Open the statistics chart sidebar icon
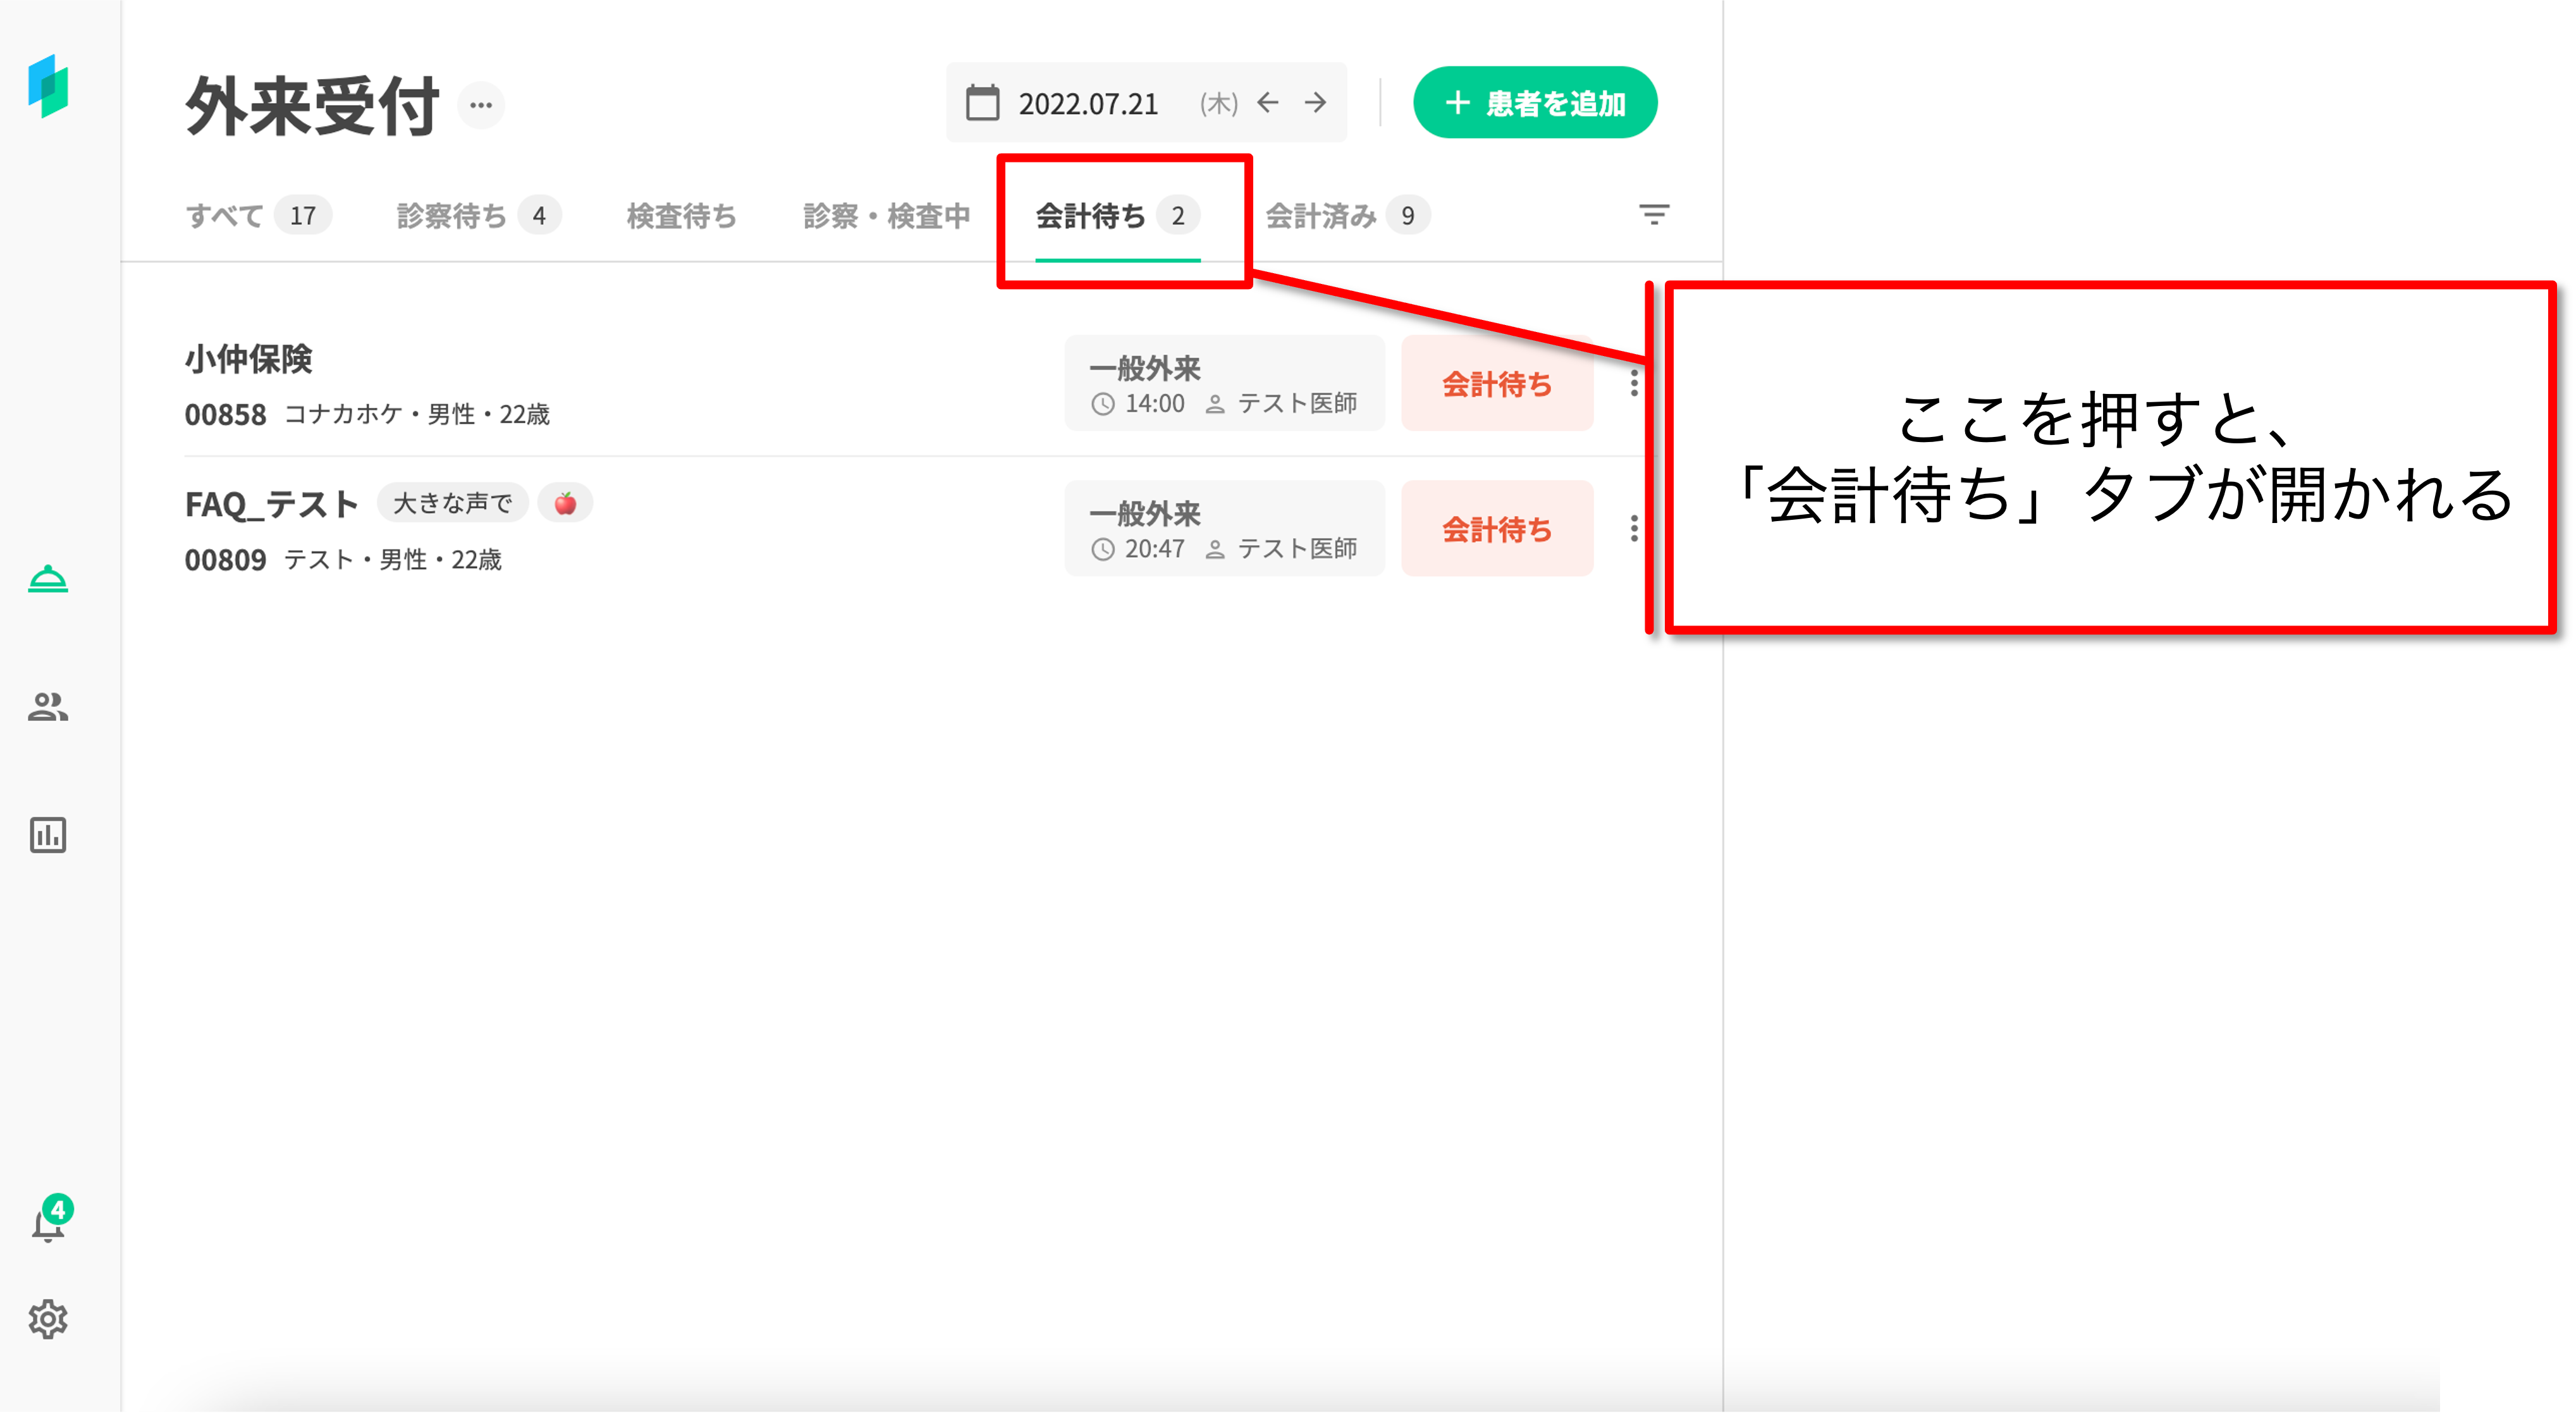Viewport: 2576px width, 1414px height. click(48, 834)
